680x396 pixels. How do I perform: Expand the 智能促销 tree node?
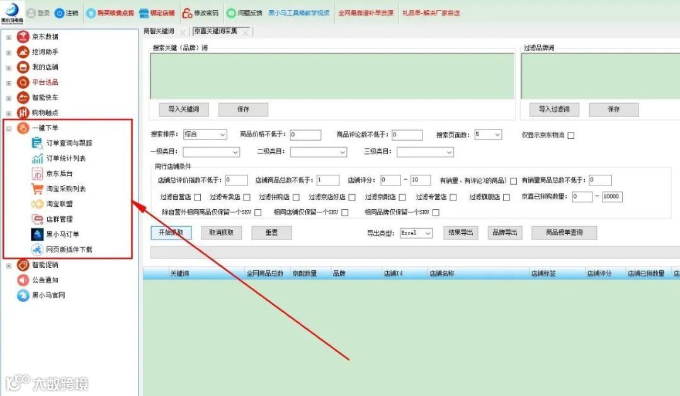9,266
